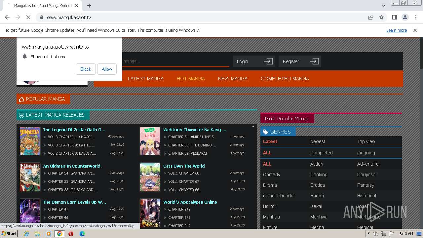
Task: Select the Adventure genre
Action: point(368,164)
